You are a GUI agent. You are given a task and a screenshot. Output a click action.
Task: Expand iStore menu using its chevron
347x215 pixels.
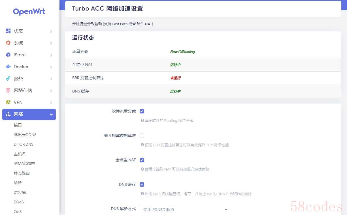point(51,55)
